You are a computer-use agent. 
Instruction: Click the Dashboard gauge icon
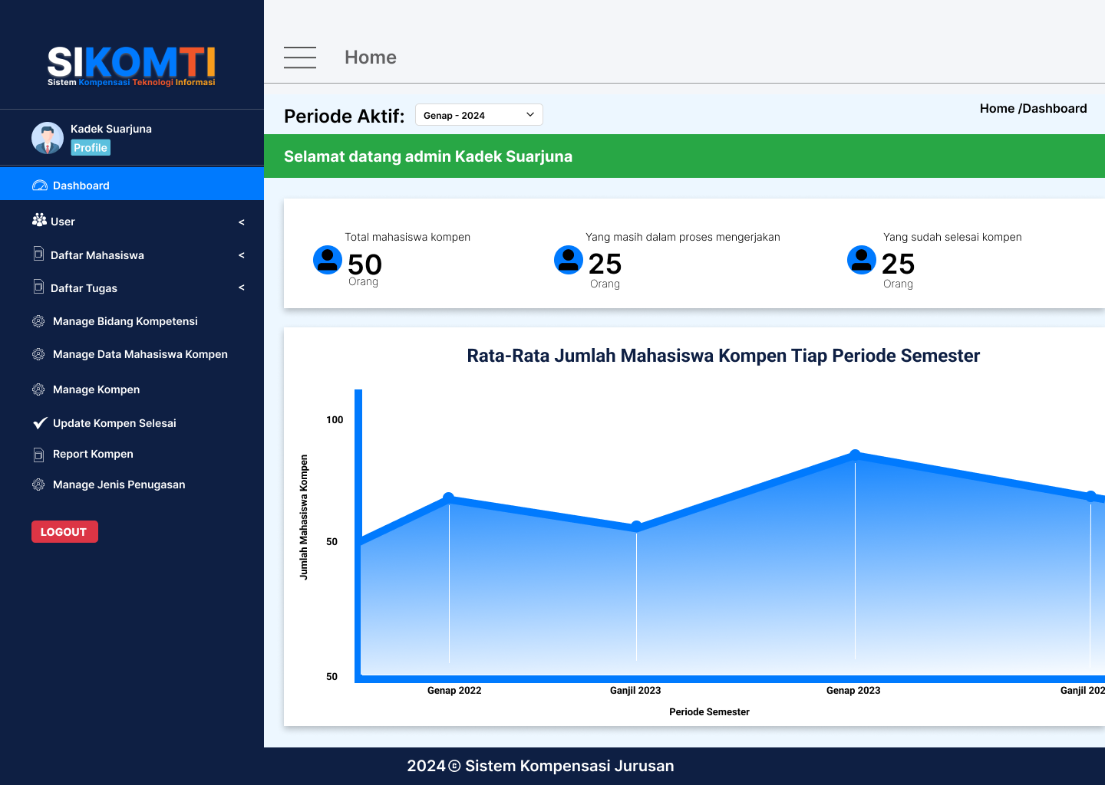point(40,186)
